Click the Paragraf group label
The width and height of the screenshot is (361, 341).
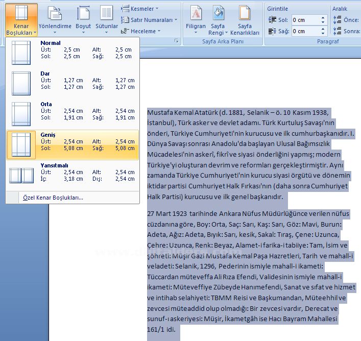(x=328, y=41)
